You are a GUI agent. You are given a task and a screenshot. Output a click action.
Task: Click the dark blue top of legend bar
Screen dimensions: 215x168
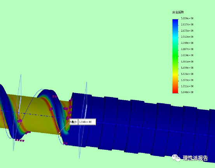pos(175,21)
